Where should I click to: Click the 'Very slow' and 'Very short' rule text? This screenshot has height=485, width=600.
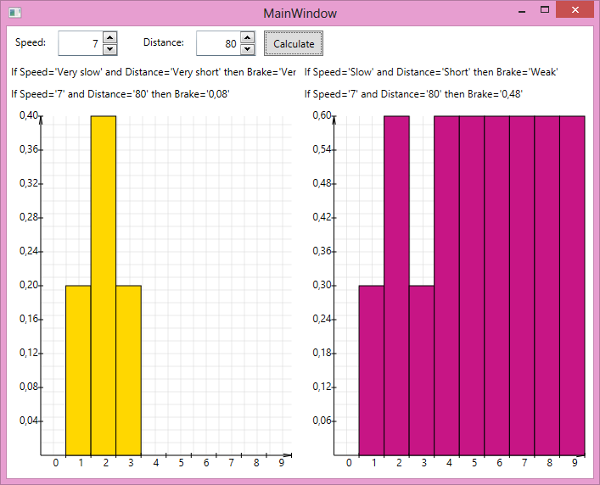(x=154, y=73)
